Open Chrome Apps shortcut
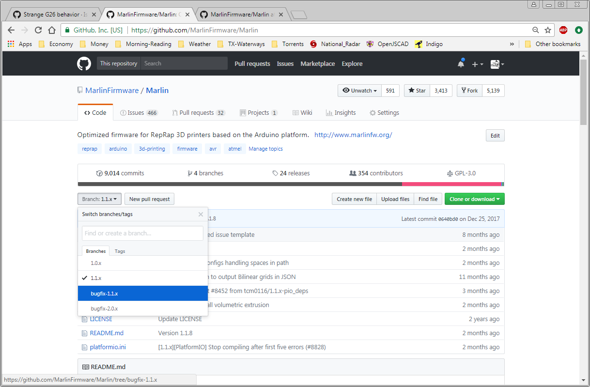Image resolution: width=590 pixels, height=387 pixels. [20, 44]
